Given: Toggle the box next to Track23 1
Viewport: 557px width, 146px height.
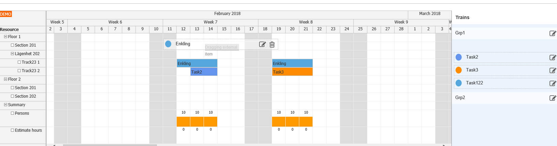Looking at the screenshot, I should 19,62.
